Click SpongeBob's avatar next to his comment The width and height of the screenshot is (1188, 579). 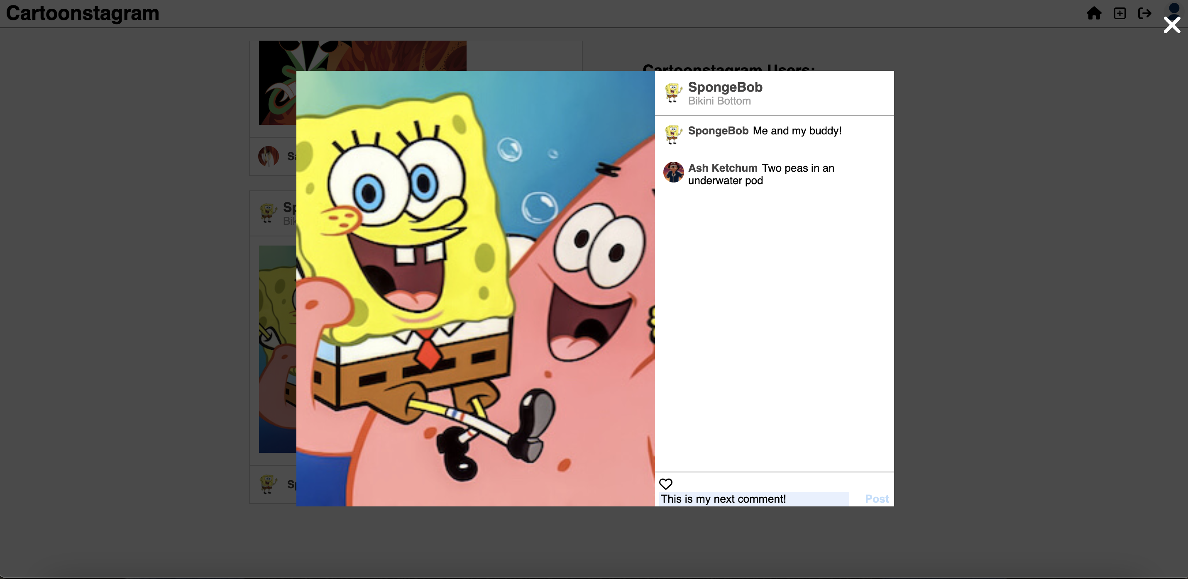[673, 134]
